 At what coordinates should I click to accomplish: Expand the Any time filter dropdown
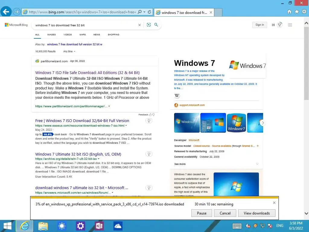[x=69, y=51]
